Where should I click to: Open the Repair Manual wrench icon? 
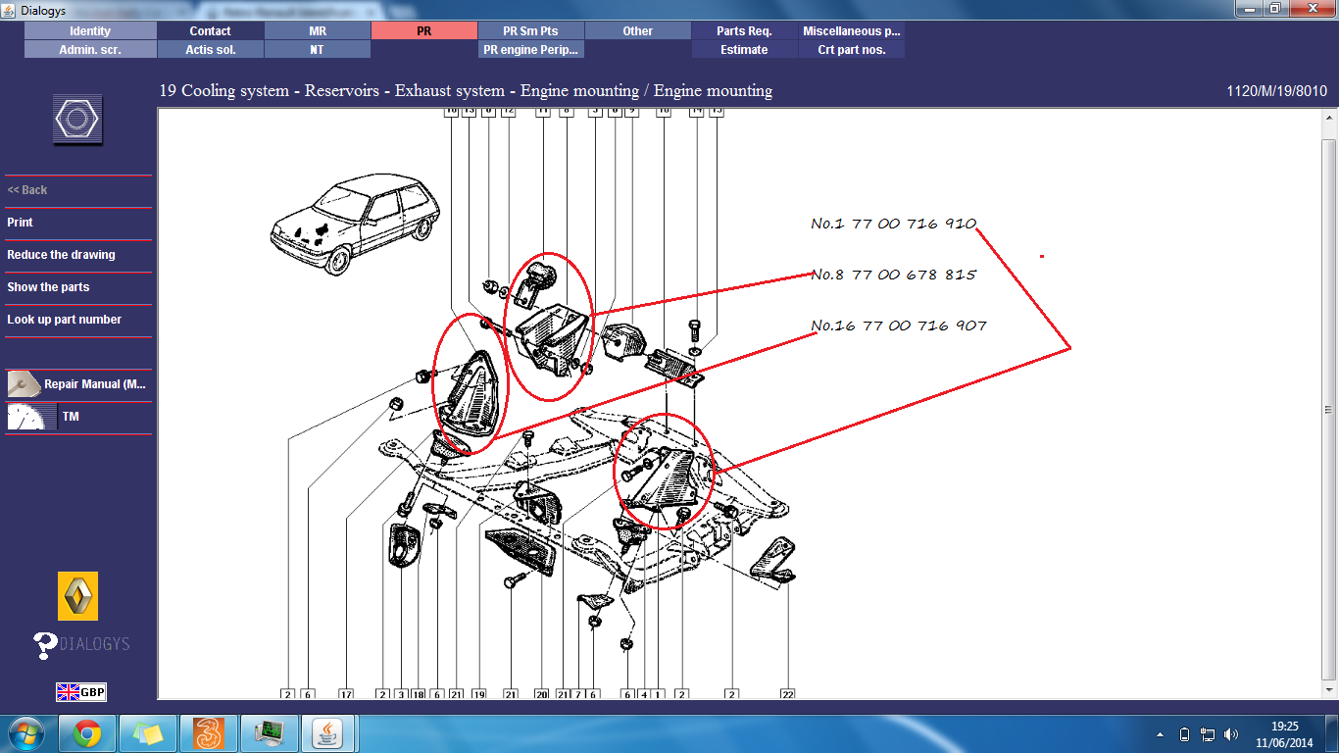click(x=24, y=383)
